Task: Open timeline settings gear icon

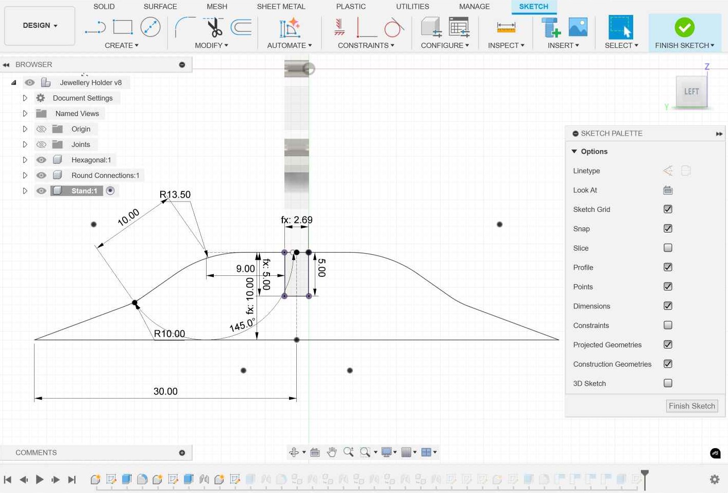Action: coord(715,480)
